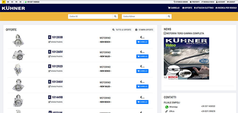Open Scheda Prodotto for 101260V
The width and height of the screenshot is (238, 113).
click(x=55, y=56)
